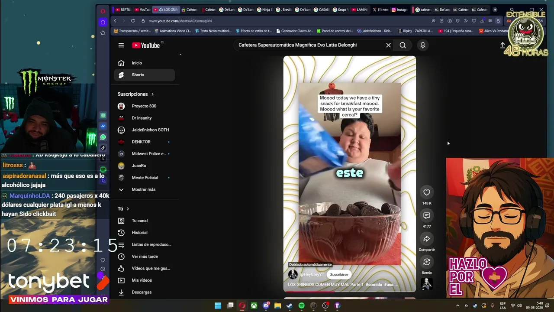The height and width of the screenshot is (312, 554).
Task: Expand the Tú section
Action: (123, 209)
